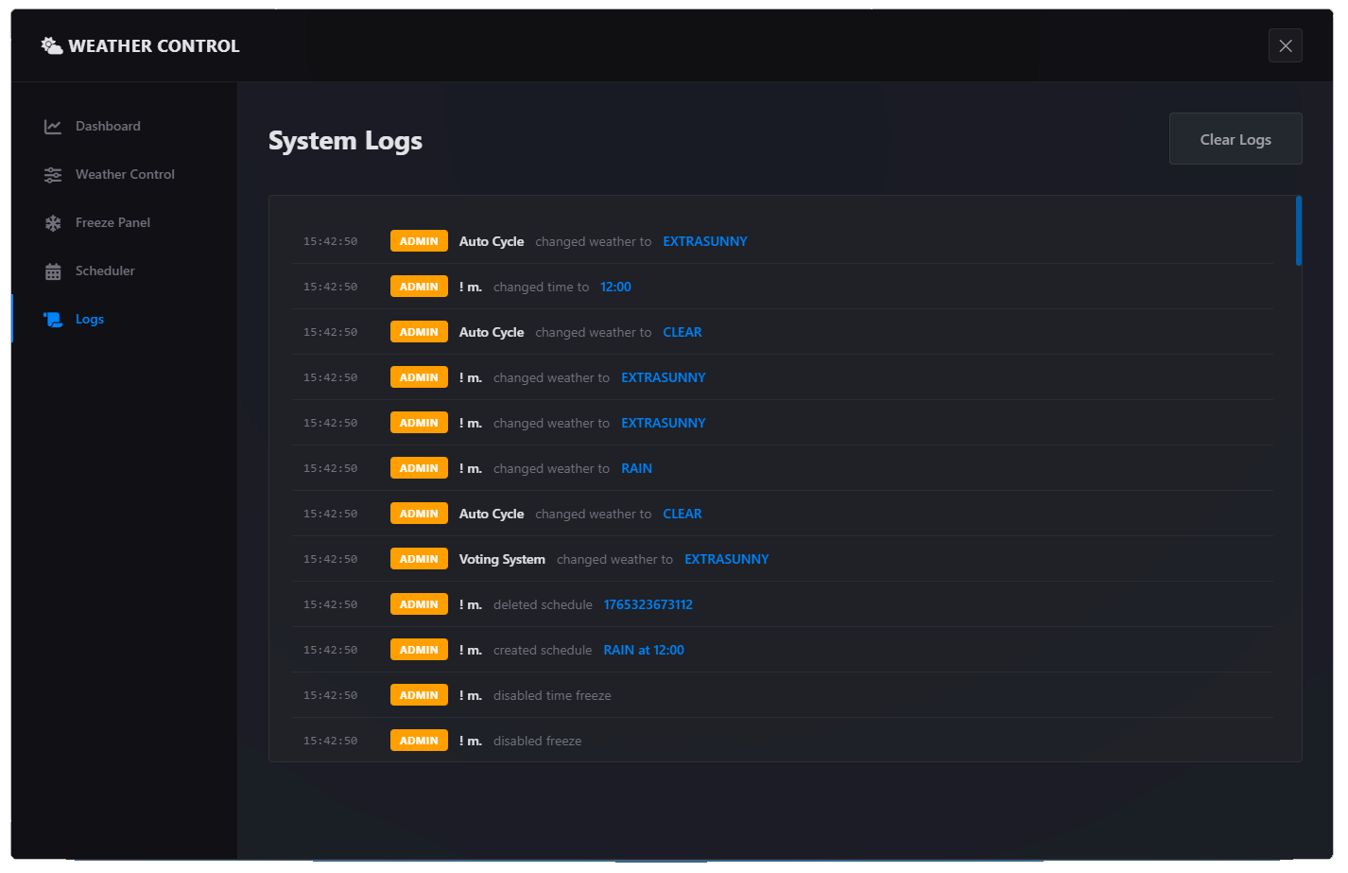Click ADMIN badge on Voting System row

click(419, 559)
